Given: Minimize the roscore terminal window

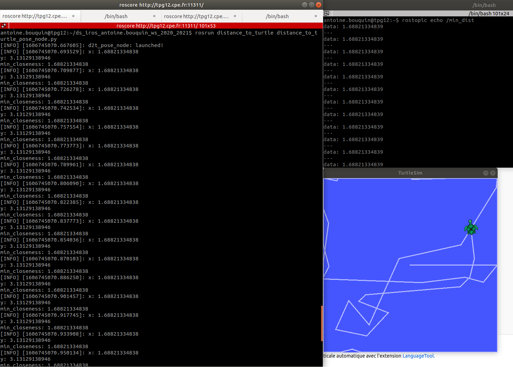Looking at the screenshot, I should pos(304,5).
